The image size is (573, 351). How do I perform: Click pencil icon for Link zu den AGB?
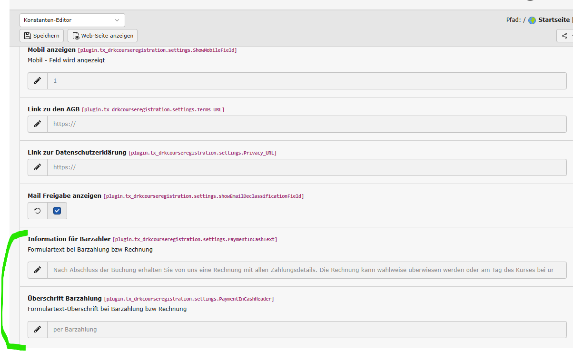coord(38,124)
